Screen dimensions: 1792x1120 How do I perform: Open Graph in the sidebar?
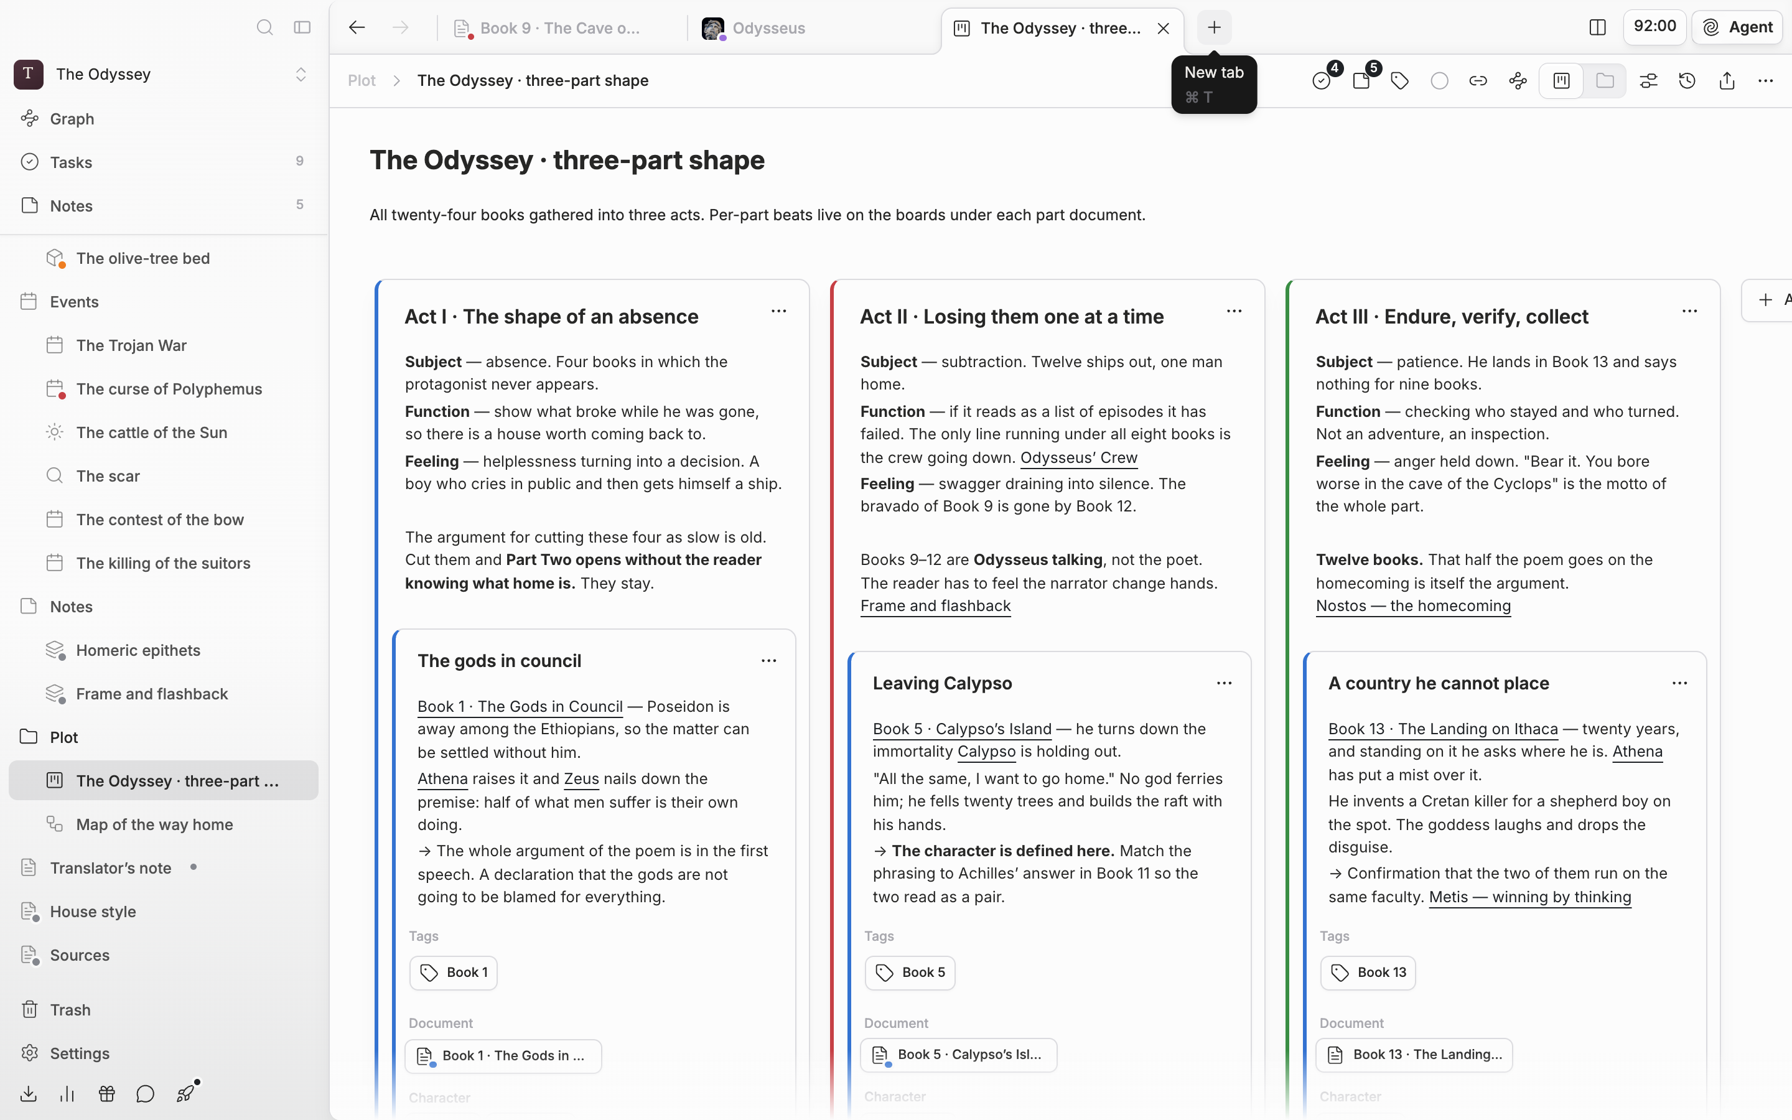coord(164,118)
